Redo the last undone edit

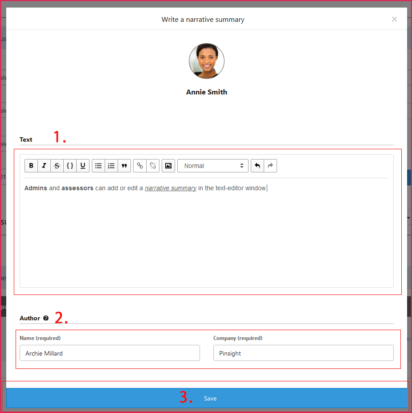coord(270,166)
